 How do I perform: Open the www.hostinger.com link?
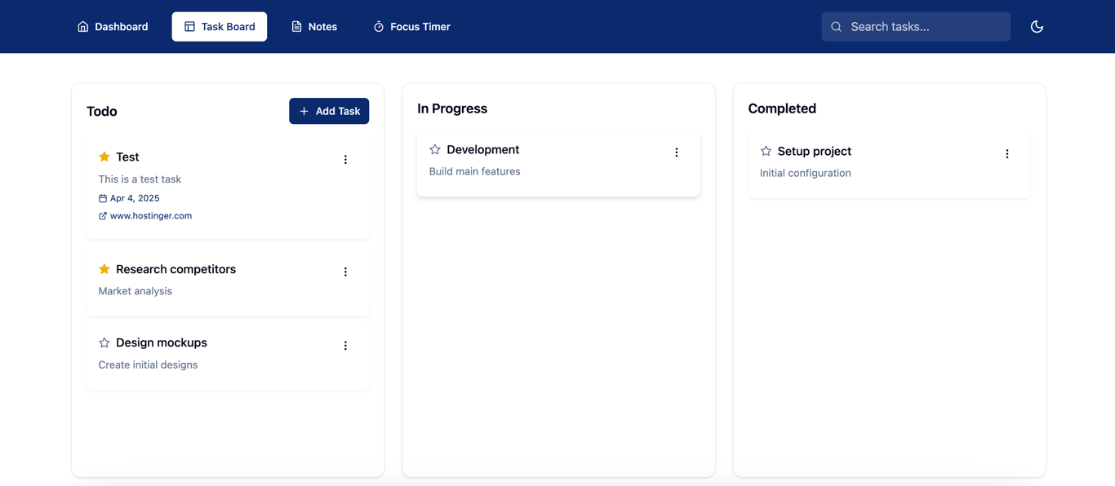click(150, 215)
